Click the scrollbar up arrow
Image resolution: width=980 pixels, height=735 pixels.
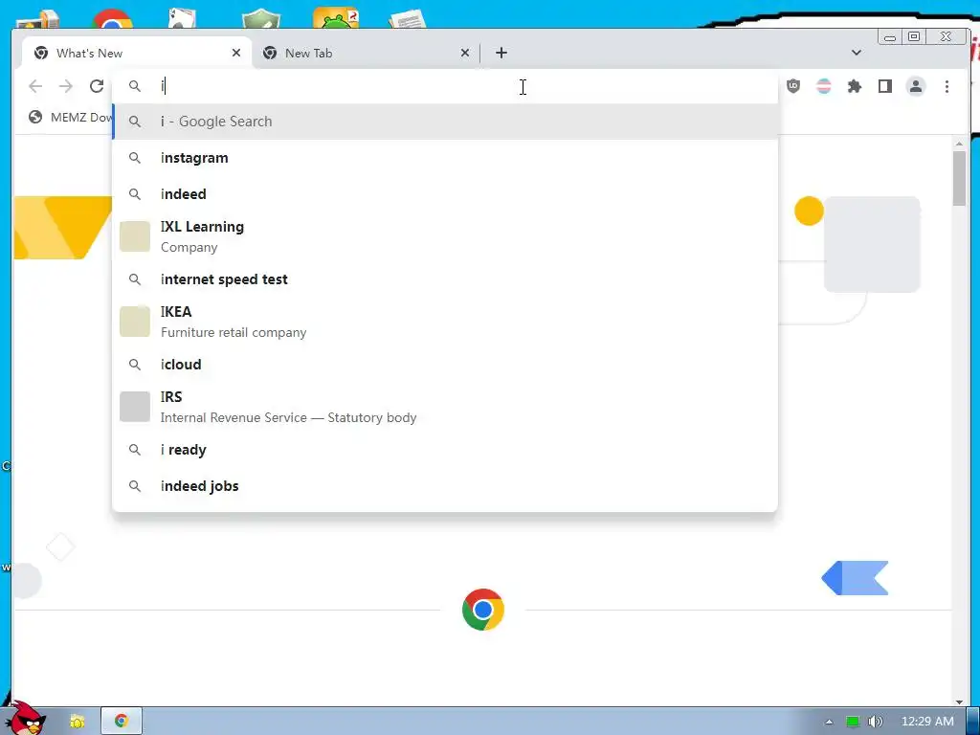959,145
